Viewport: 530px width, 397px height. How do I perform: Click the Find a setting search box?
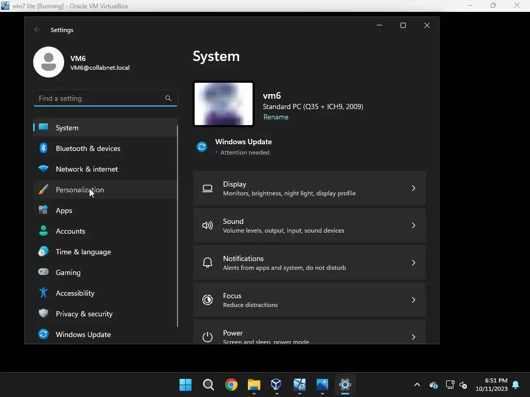pos(106,98)
